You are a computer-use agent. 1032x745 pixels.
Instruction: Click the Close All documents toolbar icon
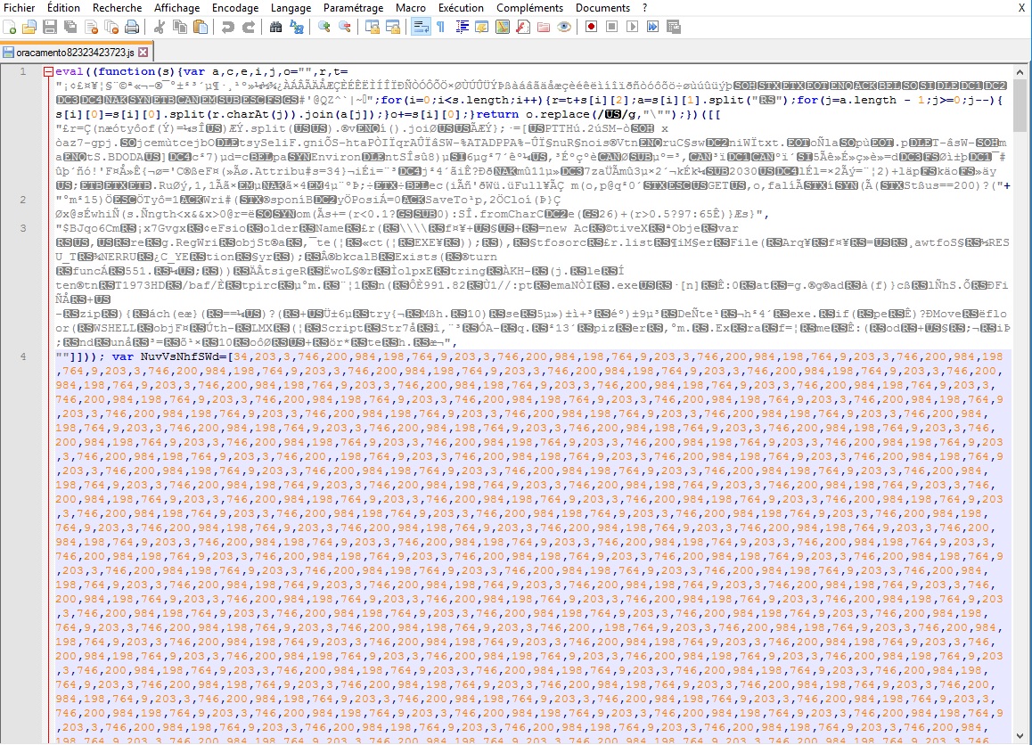pos(112,27)
